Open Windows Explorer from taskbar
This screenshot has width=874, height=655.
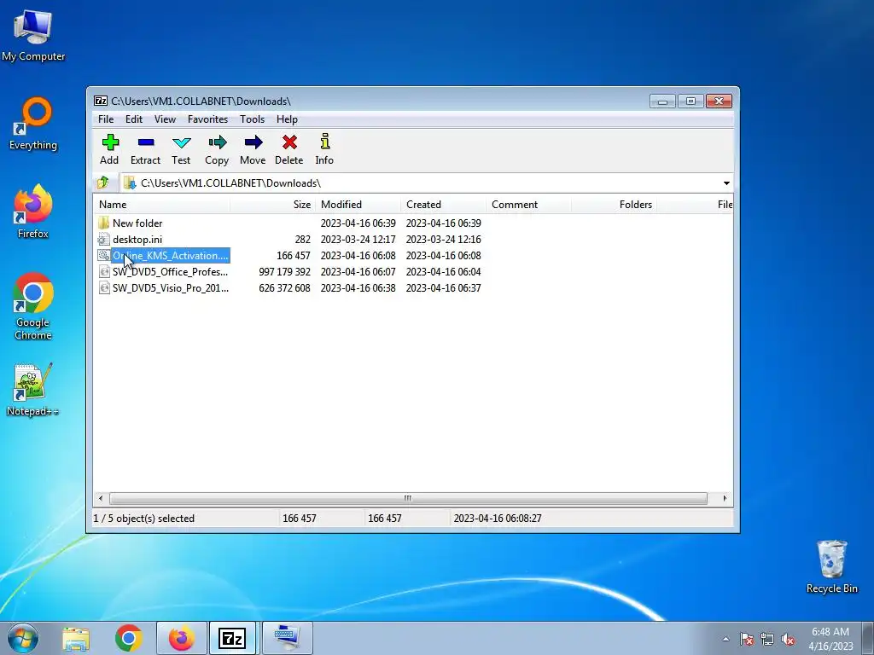(x=76, y=638)
